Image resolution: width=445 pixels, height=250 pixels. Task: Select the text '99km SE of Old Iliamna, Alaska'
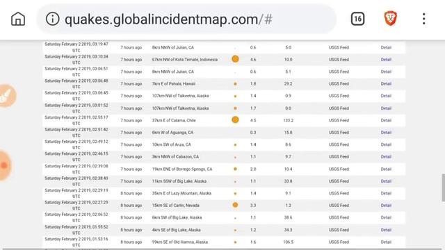[180, 242]
